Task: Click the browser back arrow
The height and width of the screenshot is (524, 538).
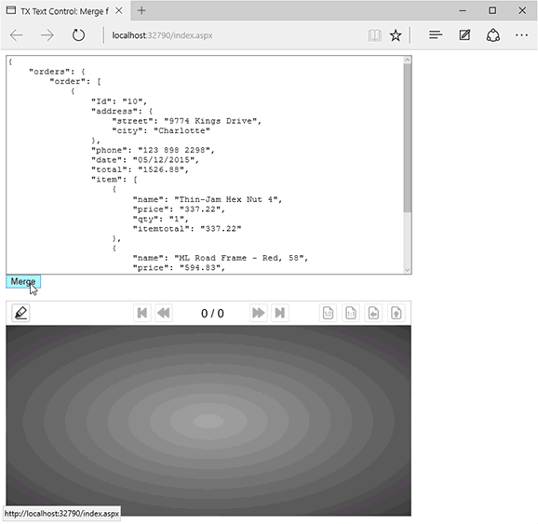Action: [17, 35]
